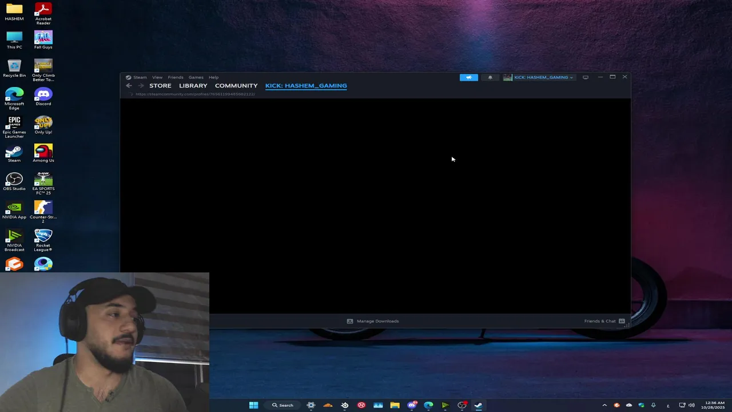
Task: Select the Discord desktop shortcut
Action: pos(43,97)
